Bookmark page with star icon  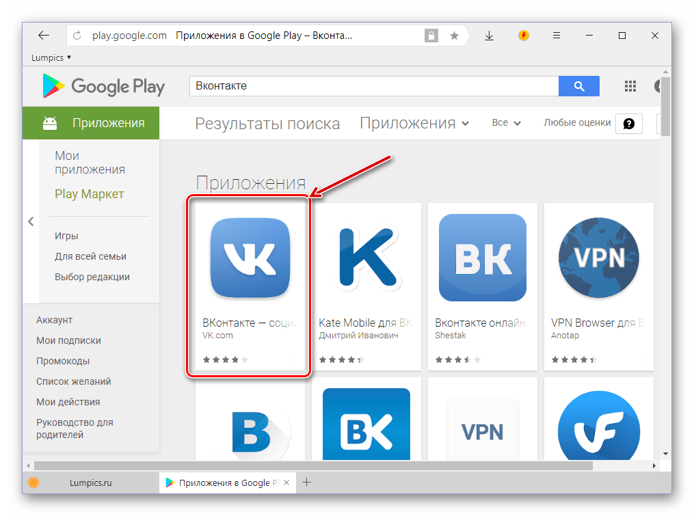coord(454,36)
